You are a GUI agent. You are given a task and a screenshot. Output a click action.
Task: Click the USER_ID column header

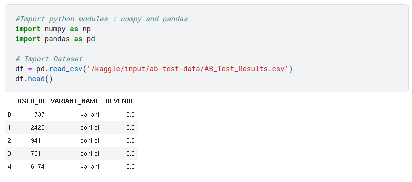click(31, 101)
